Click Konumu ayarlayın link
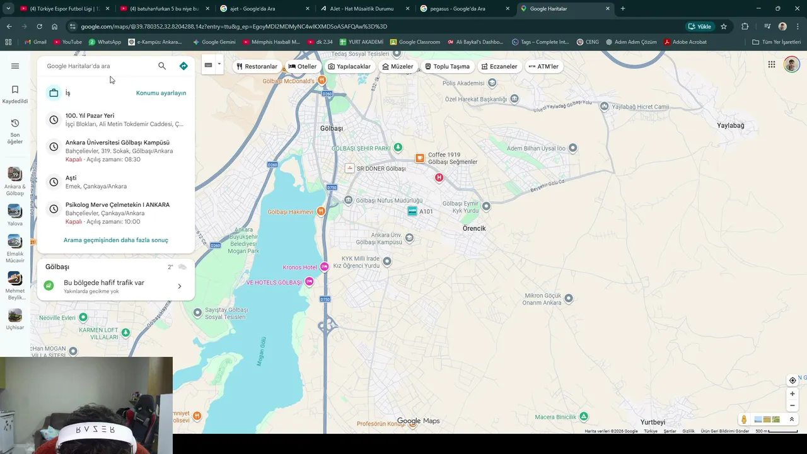 tap(161, 93)
